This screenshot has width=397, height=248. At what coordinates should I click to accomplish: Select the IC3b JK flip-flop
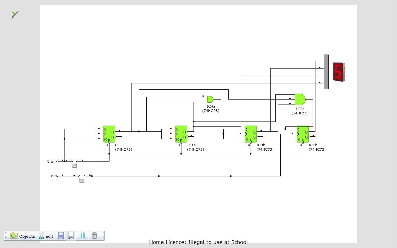pos(251,134)
